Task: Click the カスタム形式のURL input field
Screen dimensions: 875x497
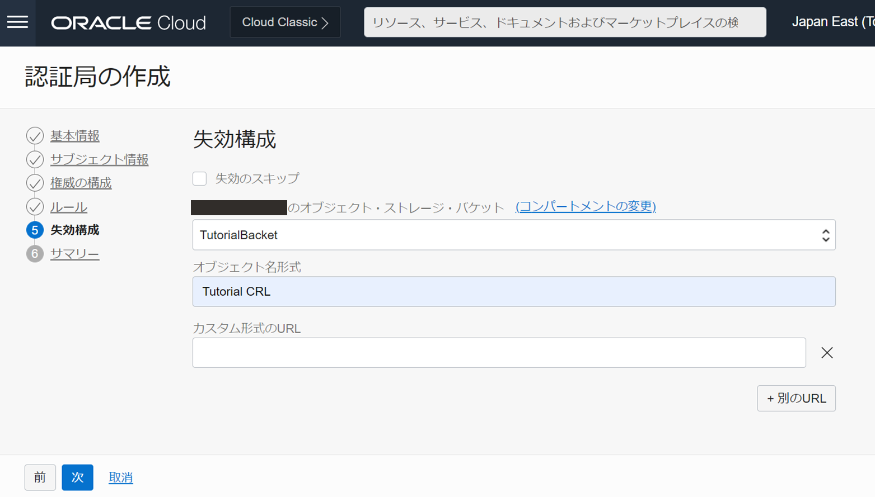Action: tap(499, 353)
